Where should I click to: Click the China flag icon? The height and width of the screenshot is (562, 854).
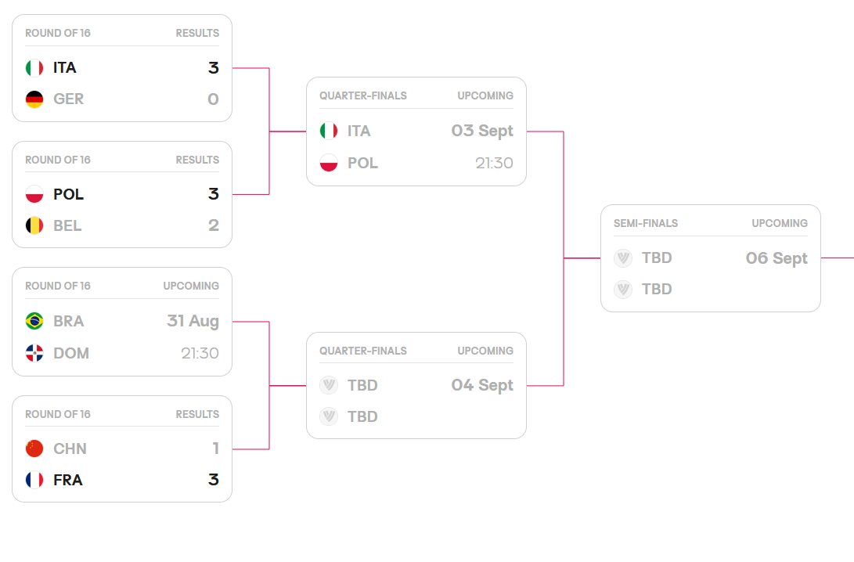click(34, 449)
